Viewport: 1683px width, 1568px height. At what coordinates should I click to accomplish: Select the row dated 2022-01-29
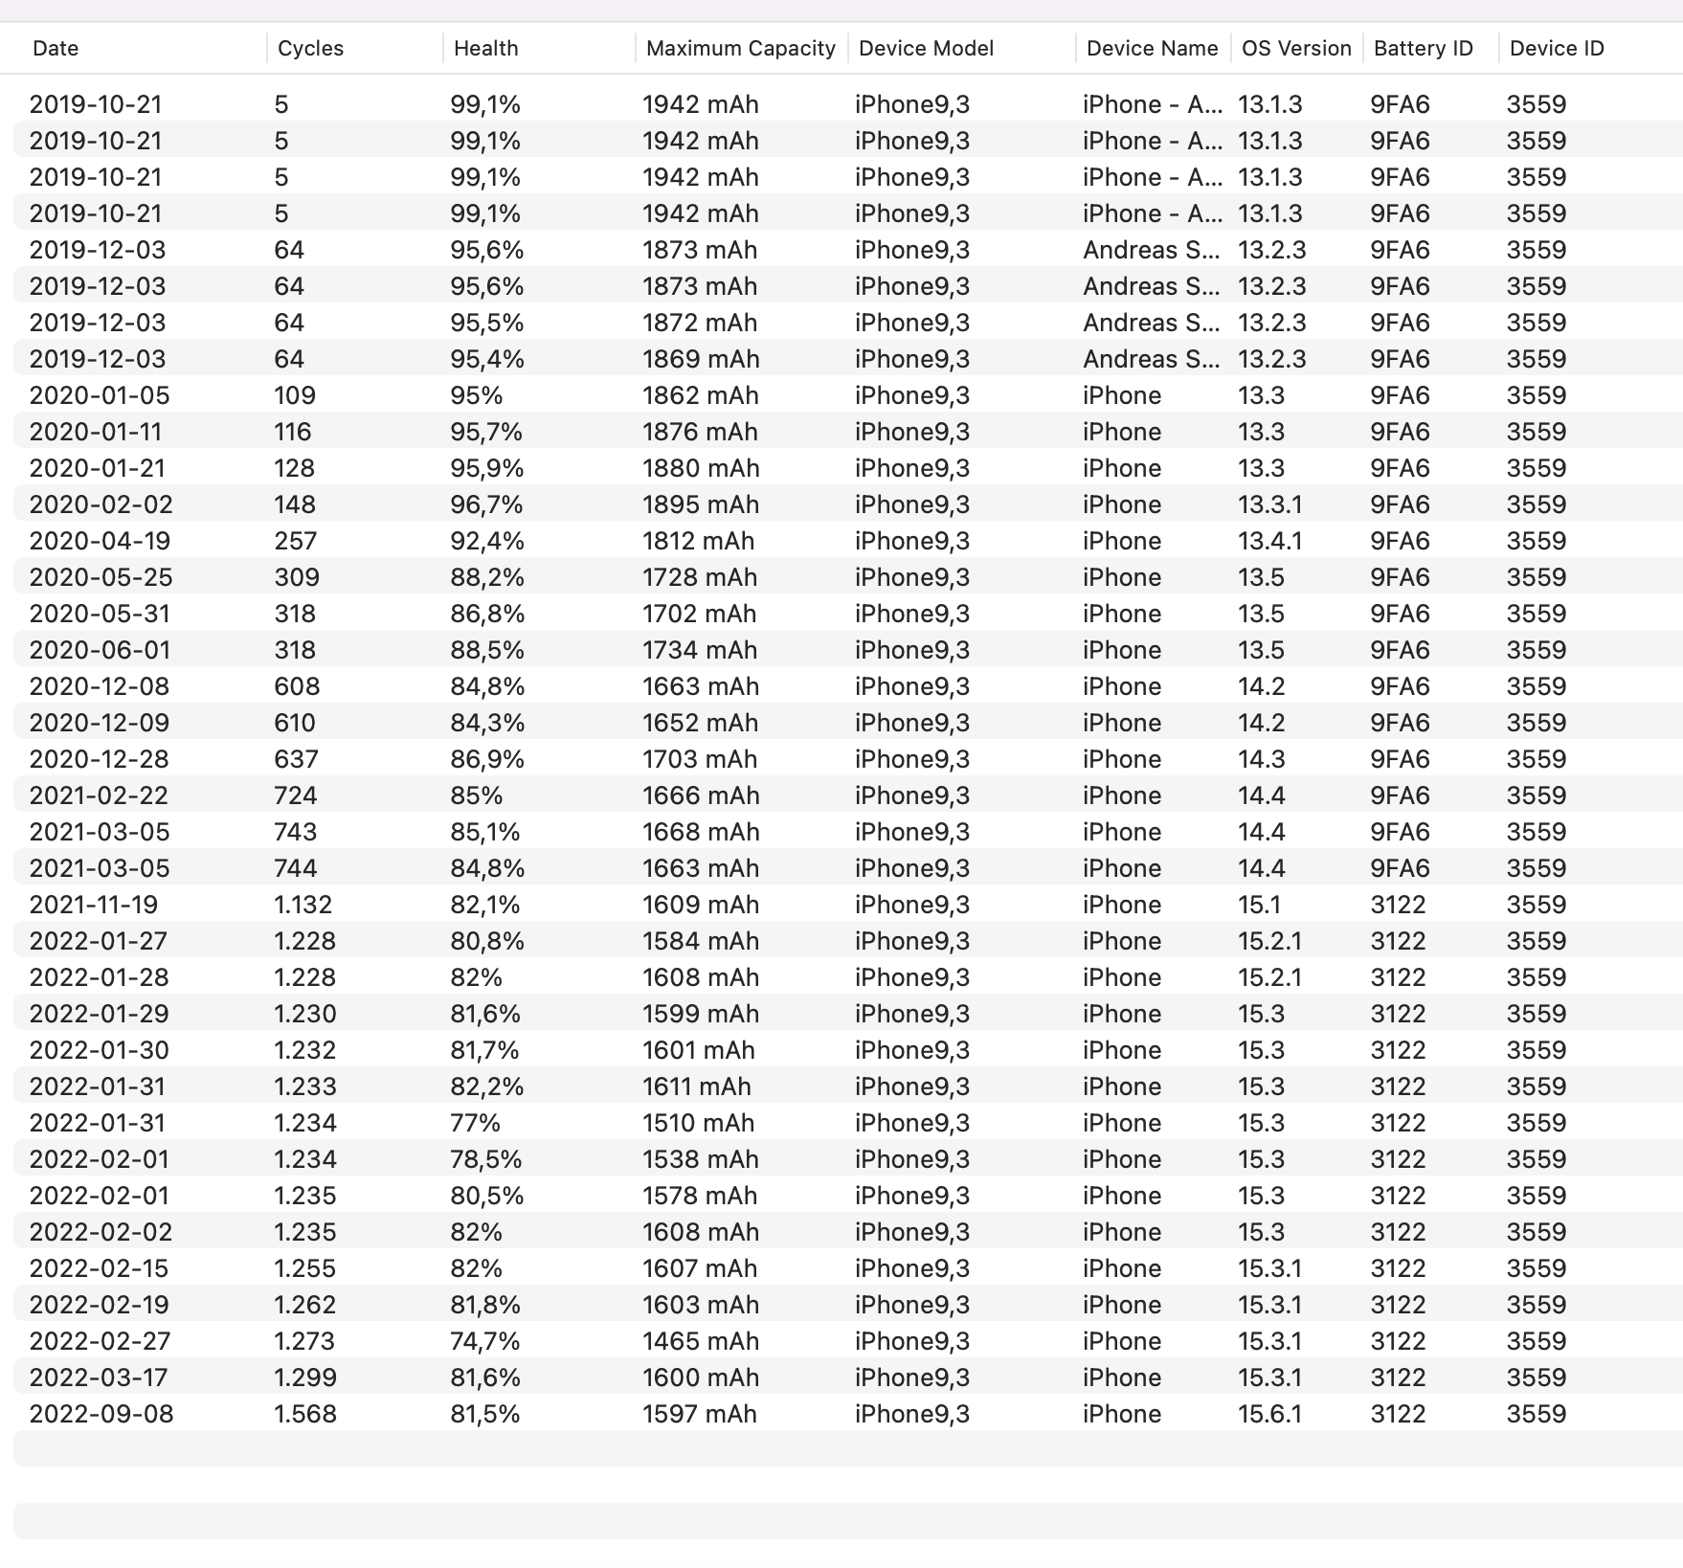pyautogui.click(x=848, y=1014)
